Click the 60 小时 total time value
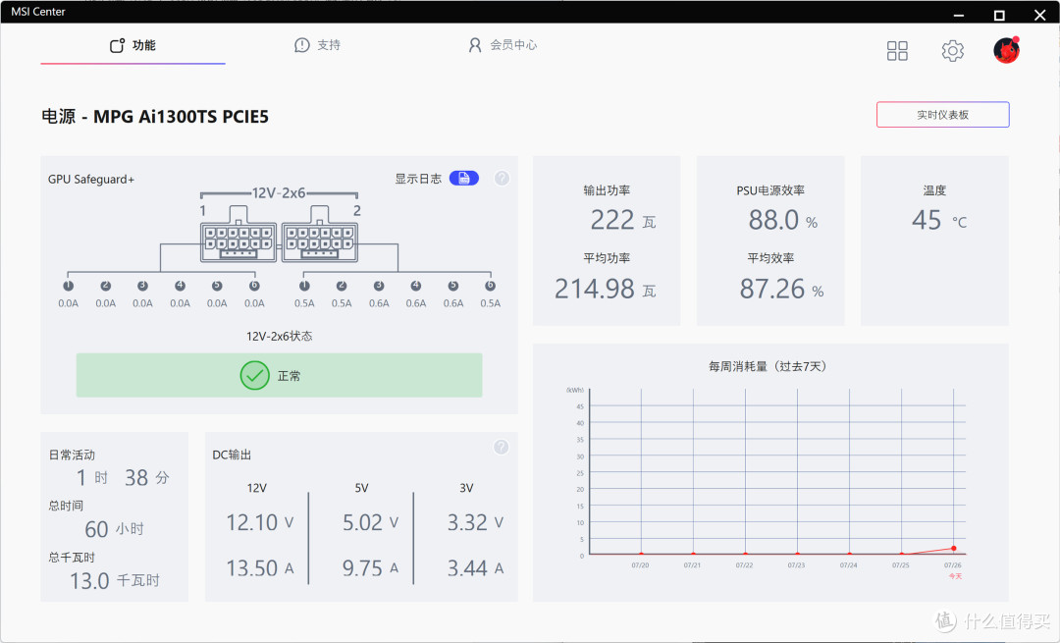 [x=114, y=529]
